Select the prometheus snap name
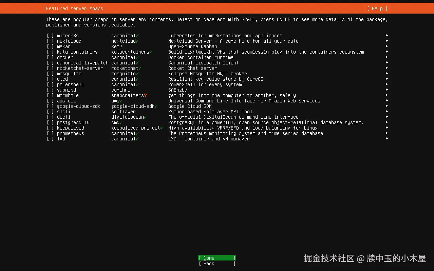This screenshot has width=434, height=271. pyautogui.click(x=71, y=133)
